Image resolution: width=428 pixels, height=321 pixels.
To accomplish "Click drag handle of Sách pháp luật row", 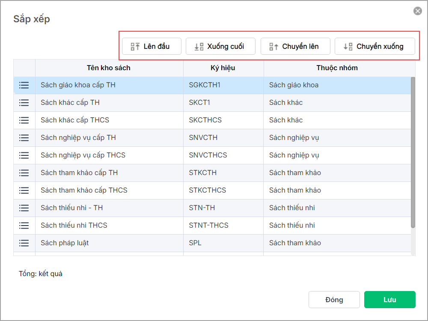I will pyautogui.click(x=24, y=243).
